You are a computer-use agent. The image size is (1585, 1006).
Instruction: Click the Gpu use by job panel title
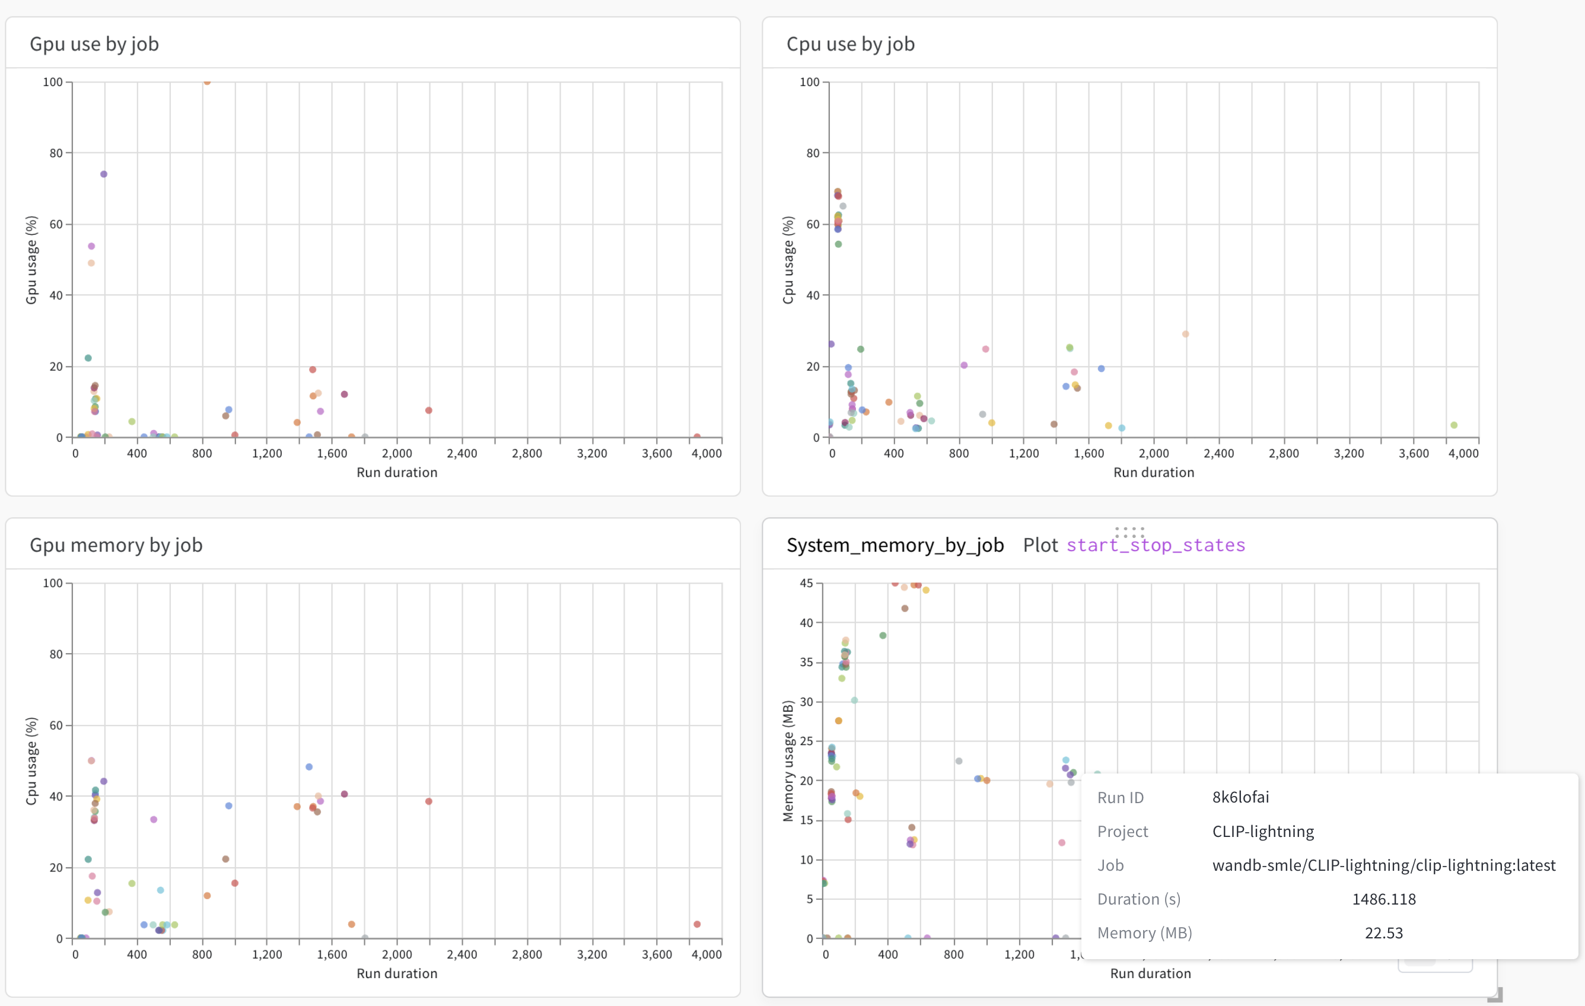tap(94, 43)
